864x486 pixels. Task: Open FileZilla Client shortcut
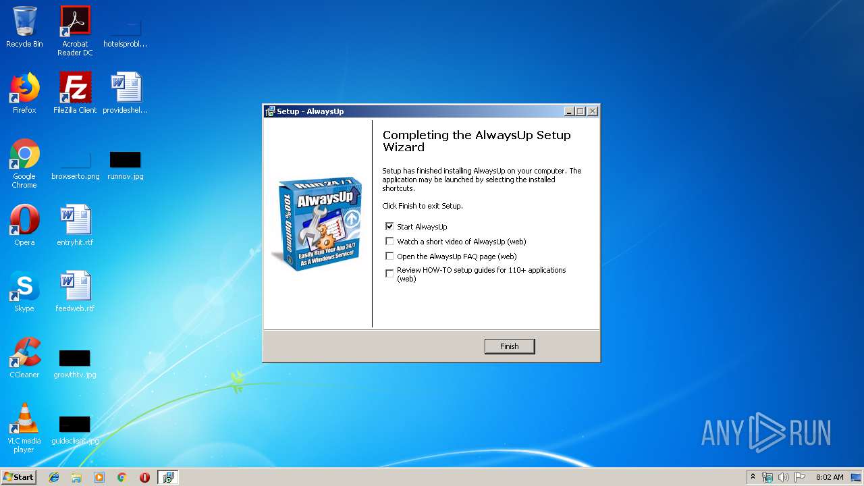pyautogui.click(x=75, y=93)
